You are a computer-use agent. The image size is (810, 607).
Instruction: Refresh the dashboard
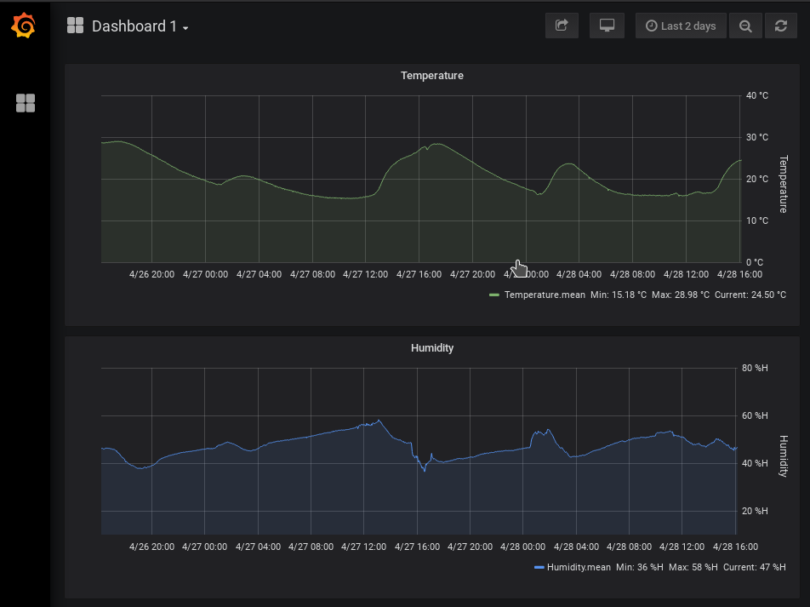781,26
